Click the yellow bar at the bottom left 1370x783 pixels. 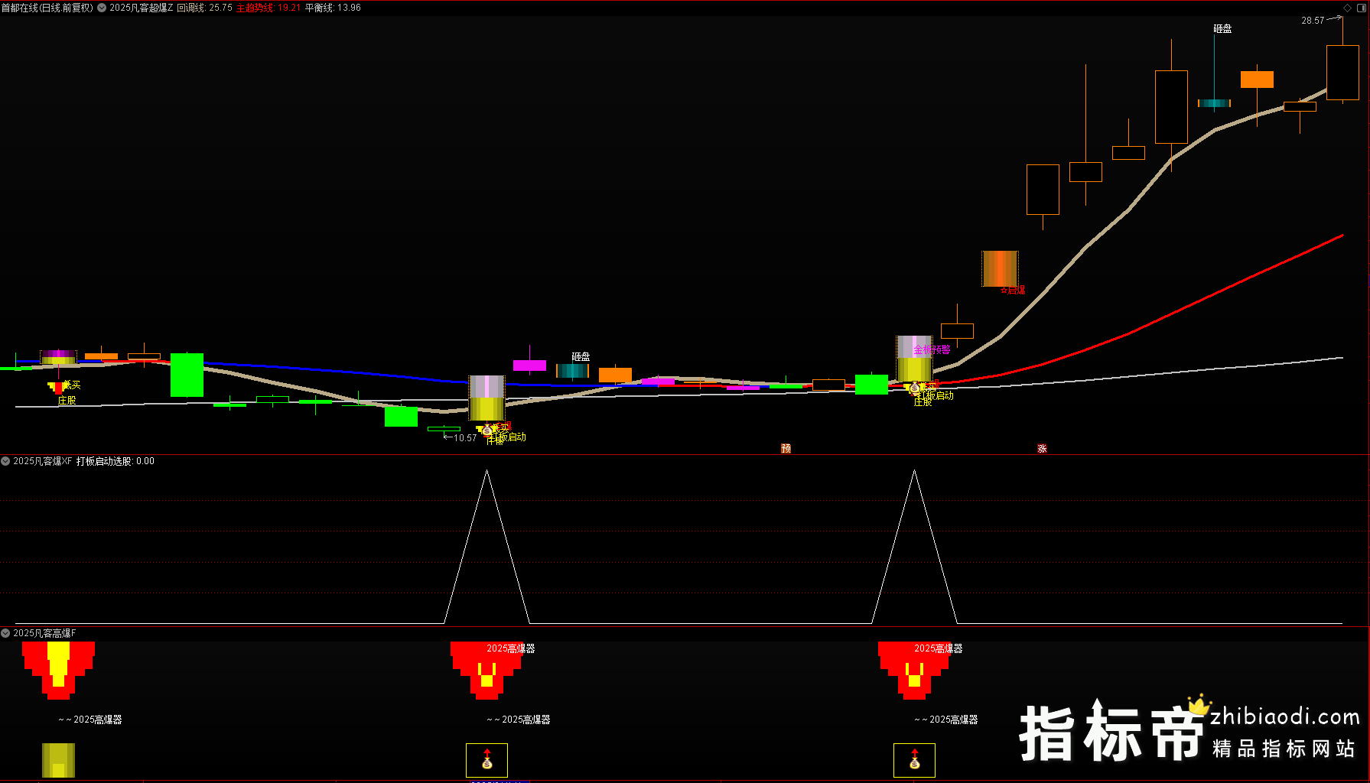(x=58, y=760)
